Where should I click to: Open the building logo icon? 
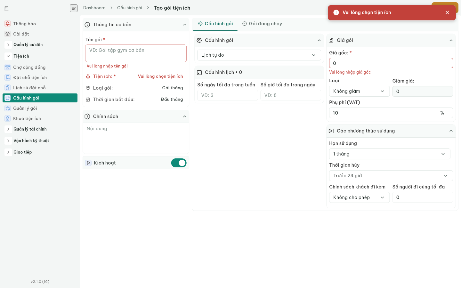pos(6,8)
